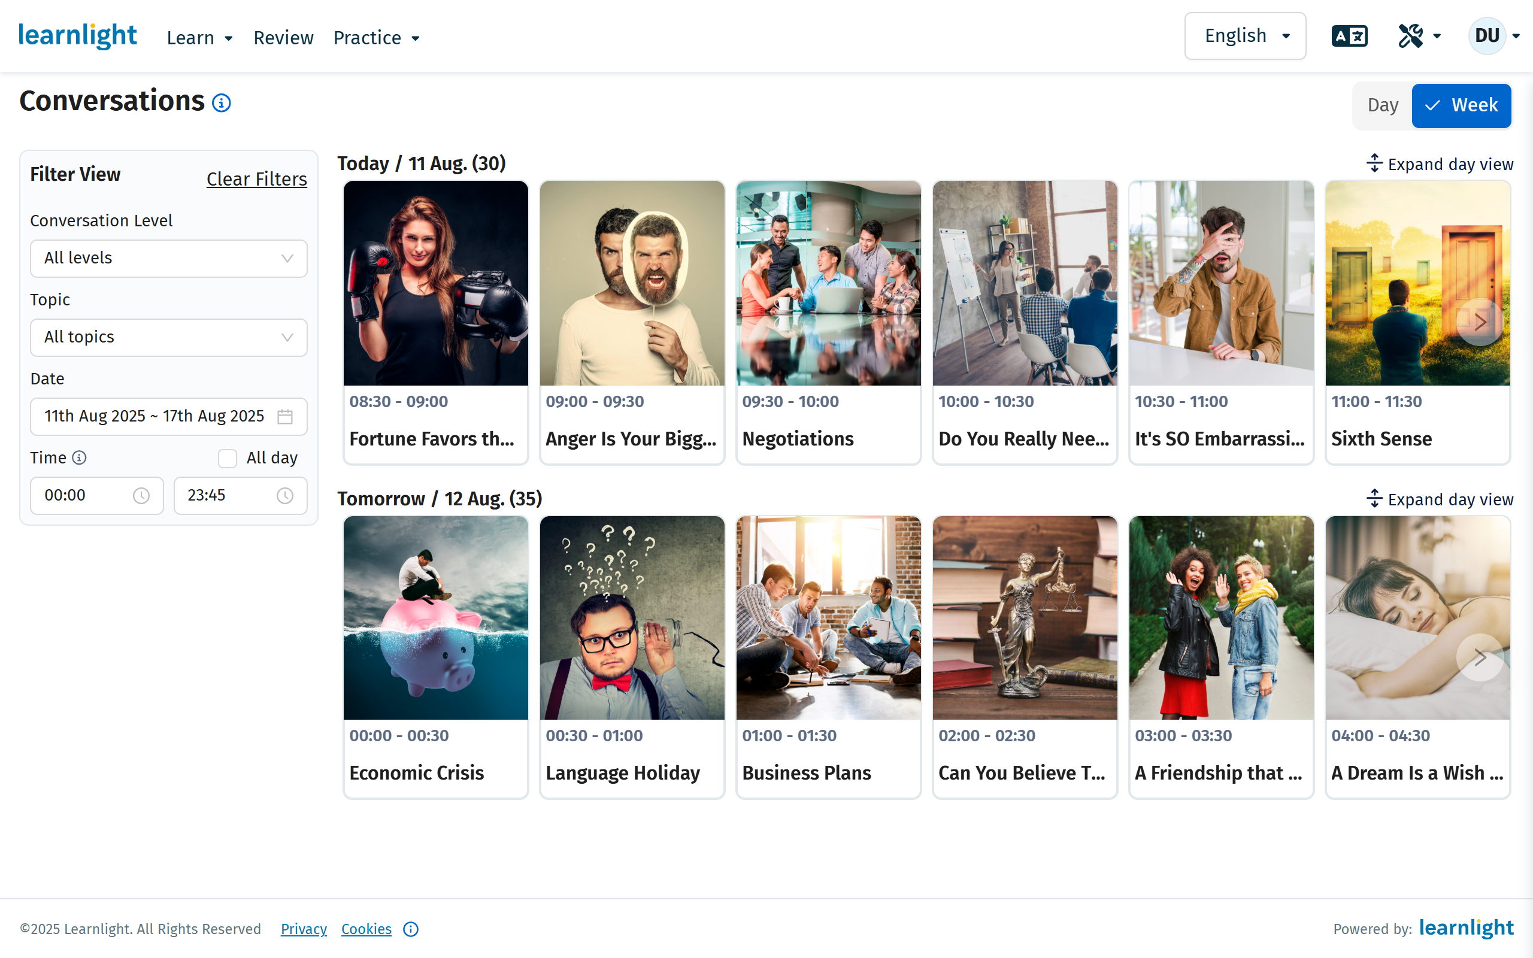Open the translation A/文 language icon
The width and height of the screenshot is (1533, 958).
point(1349,36)
